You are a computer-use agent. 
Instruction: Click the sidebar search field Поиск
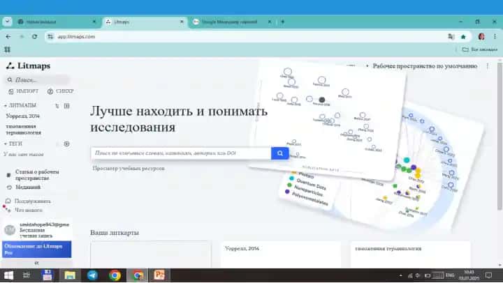(37, 79)
